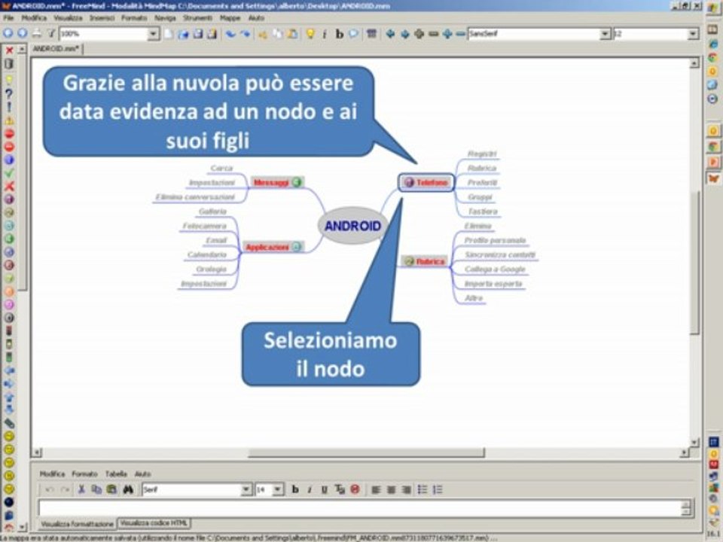723x542 pixels.
Task: Toggle the cloud on selected node
Action: 354,34
